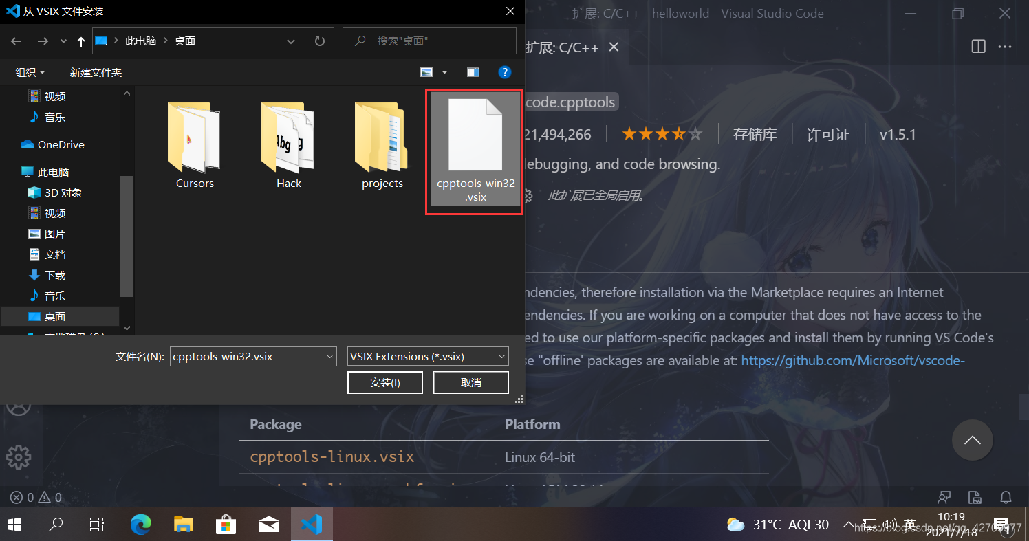Focus the 搜索"桌面" search box

429,41
